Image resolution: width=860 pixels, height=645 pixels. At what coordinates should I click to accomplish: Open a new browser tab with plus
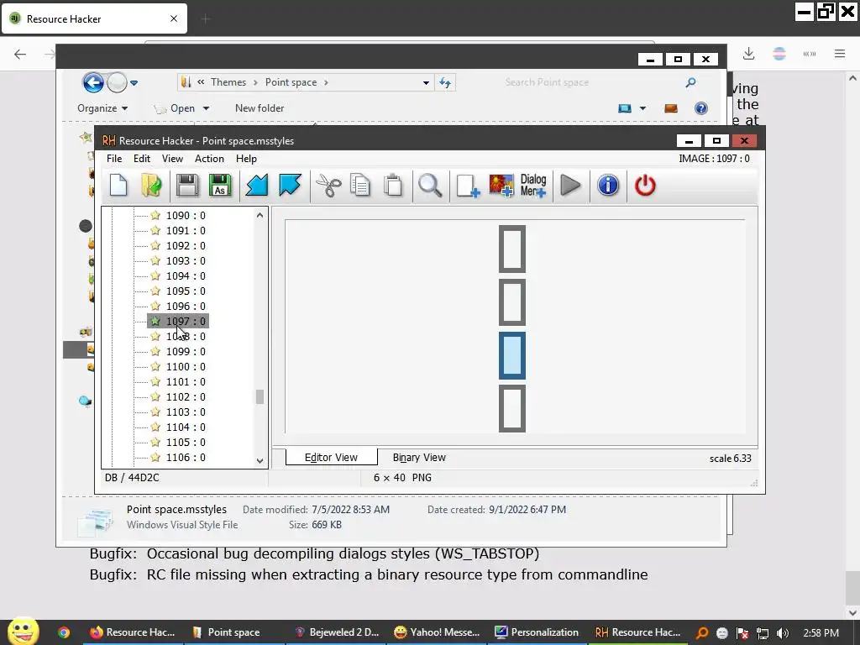[206, 19]
